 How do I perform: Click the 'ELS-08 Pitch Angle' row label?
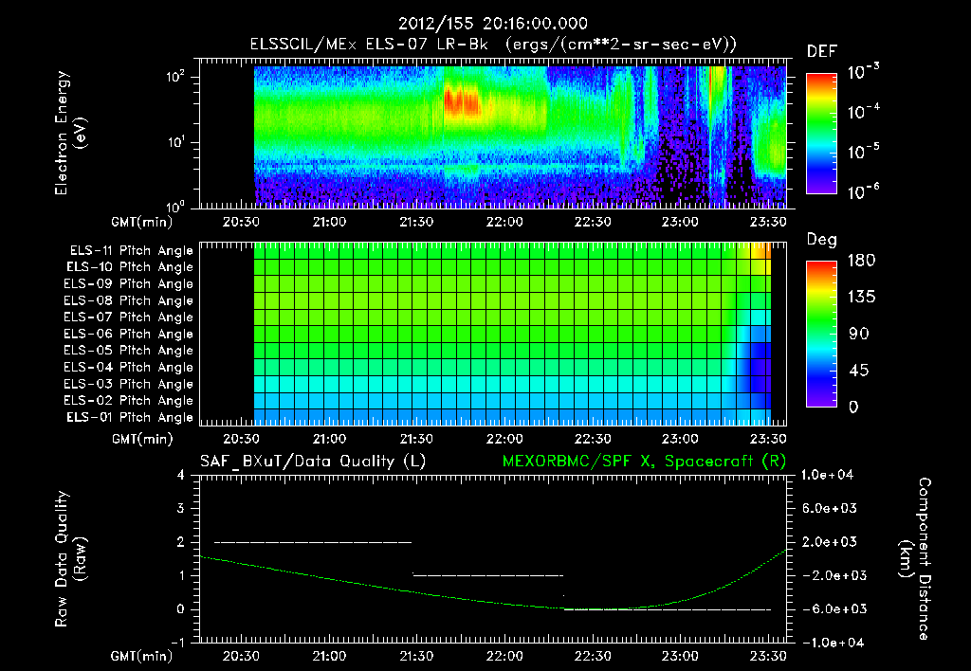pyautogui.click(x=129, y=300)
